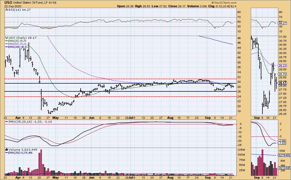Click the dark blue EMA(200) legend line marker
The image size is (291, 180).
pyautogui.click(x=6, y=47)
